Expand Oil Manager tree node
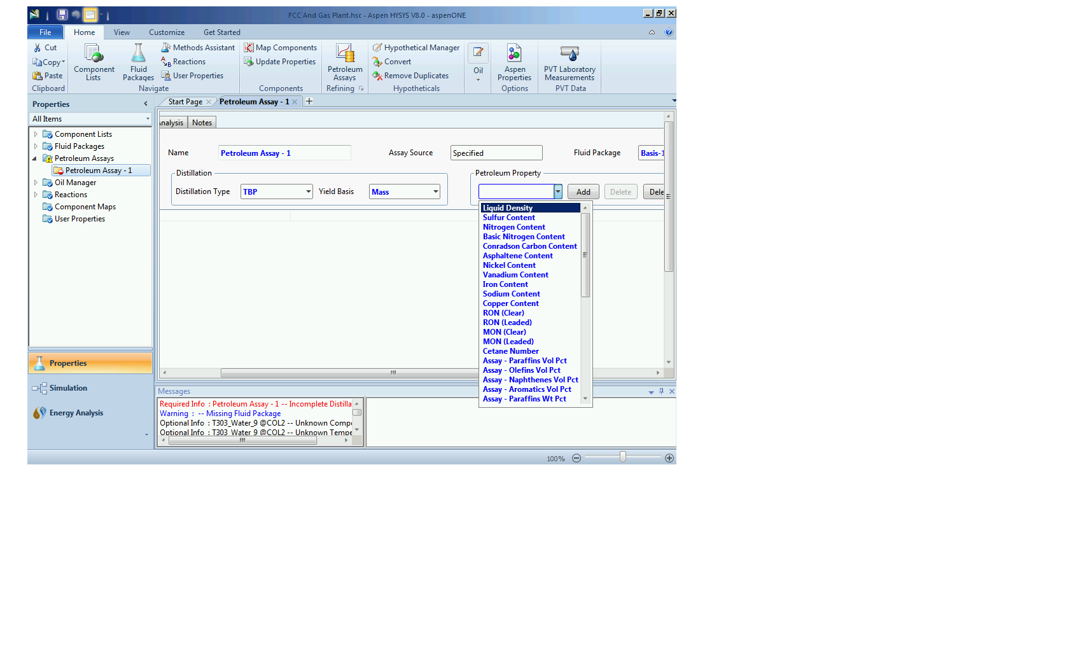The width and height of the screenshot is (1069, 668). (36, 183)
